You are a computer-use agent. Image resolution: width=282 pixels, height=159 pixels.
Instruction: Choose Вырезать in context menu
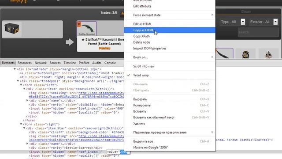pos(170,99)
